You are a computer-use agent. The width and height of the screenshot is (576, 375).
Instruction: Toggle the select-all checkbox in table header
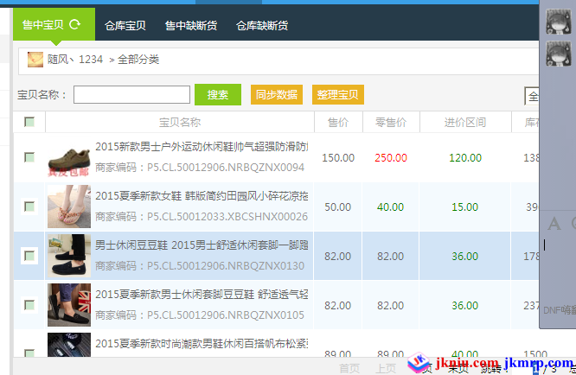coord(29,123)
